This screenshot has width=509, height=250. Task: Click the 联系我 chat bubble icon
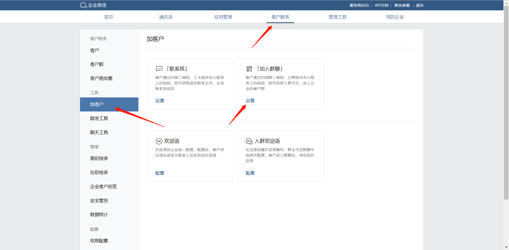click(159, 69)
